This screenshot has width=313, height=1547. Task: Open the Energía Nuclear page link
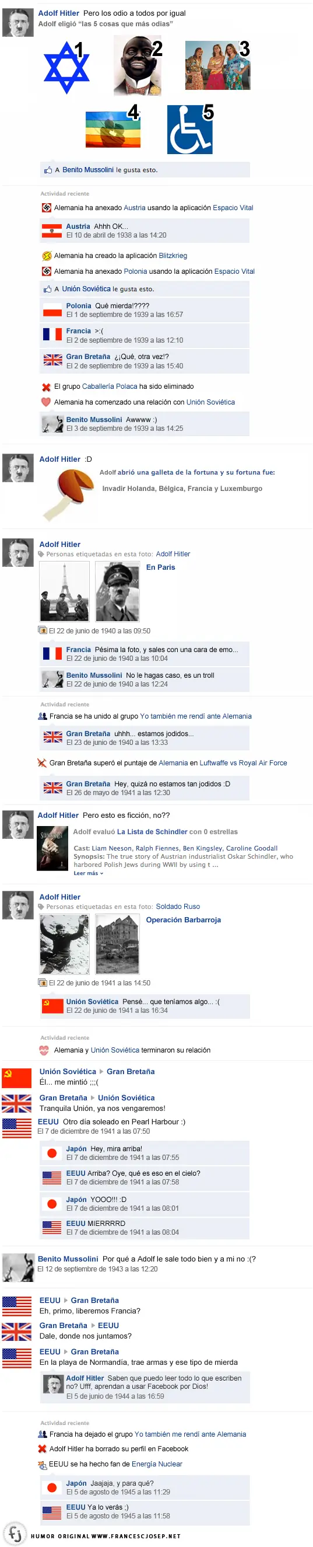pyautogui.click(x=156, y=1465)
